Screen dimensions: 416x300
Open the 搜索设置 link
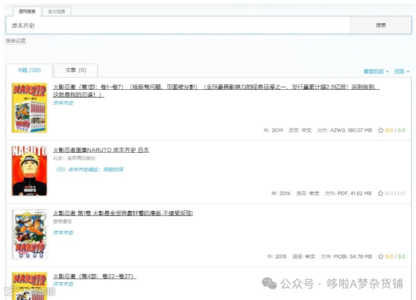click(16, 41)
